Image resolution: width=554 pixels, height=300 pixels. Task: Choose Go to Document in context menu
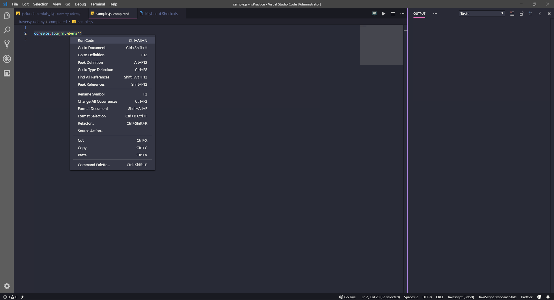113,48
